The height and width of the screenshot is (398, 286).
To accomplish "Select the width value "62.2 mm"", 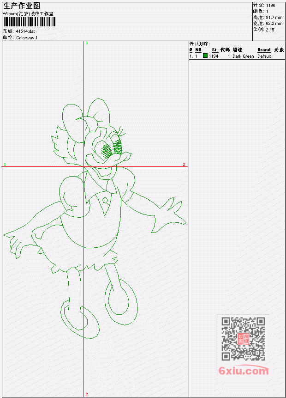I will (274, 24).
